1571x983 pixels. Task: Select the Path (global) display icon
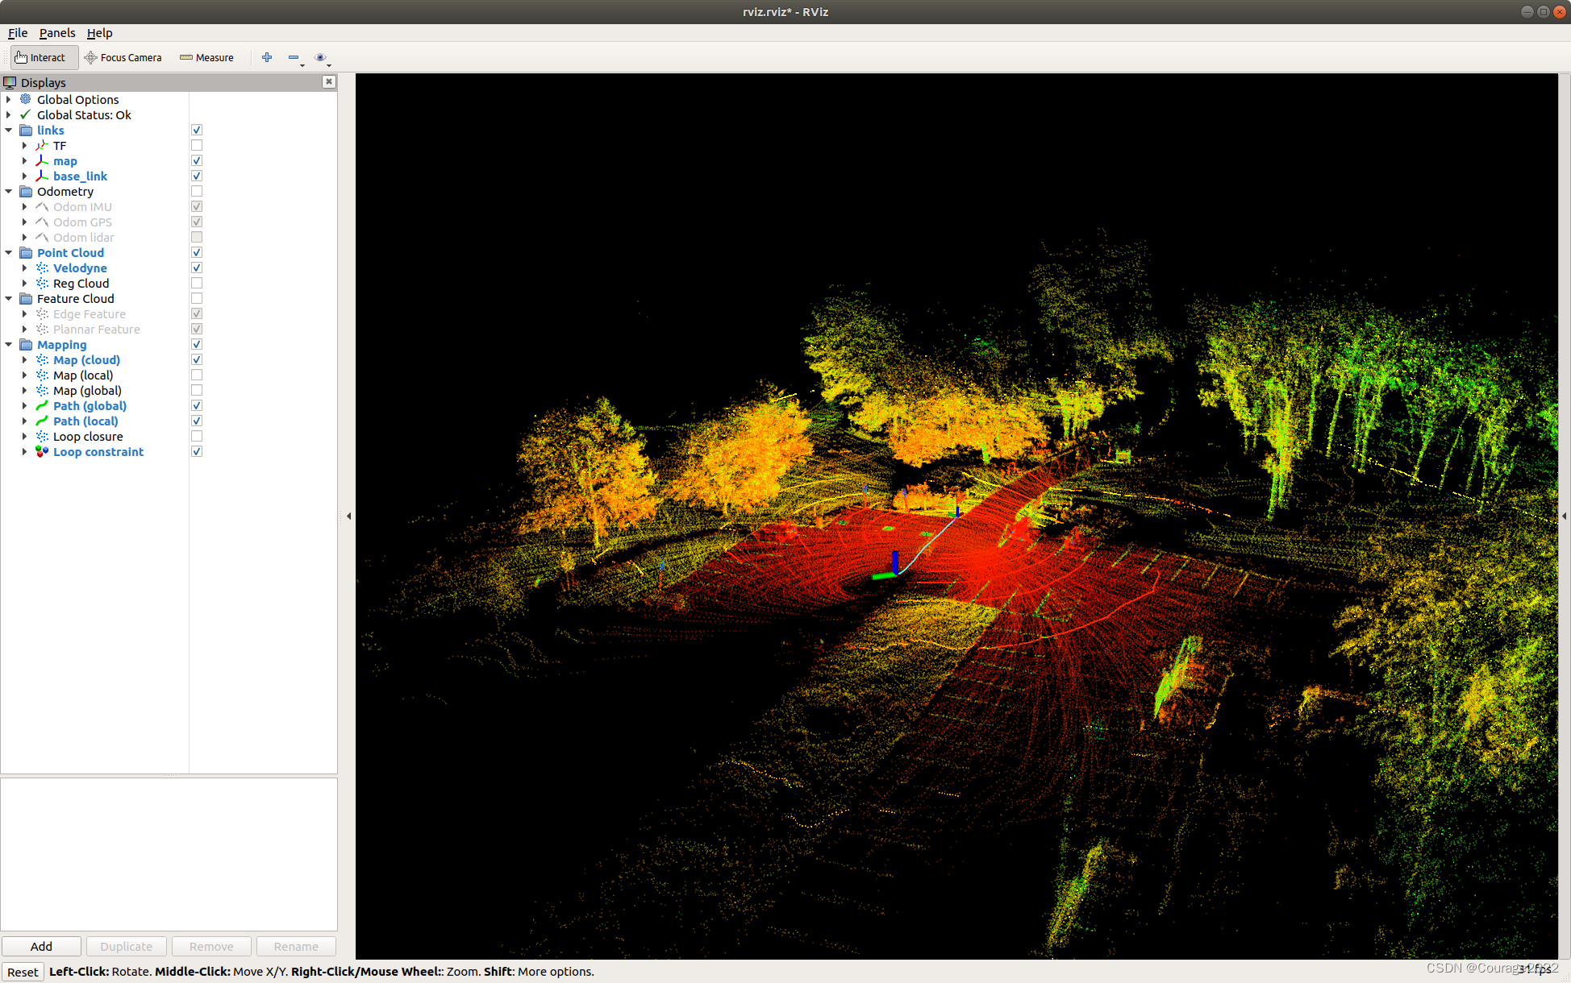(x=42, y=406)
